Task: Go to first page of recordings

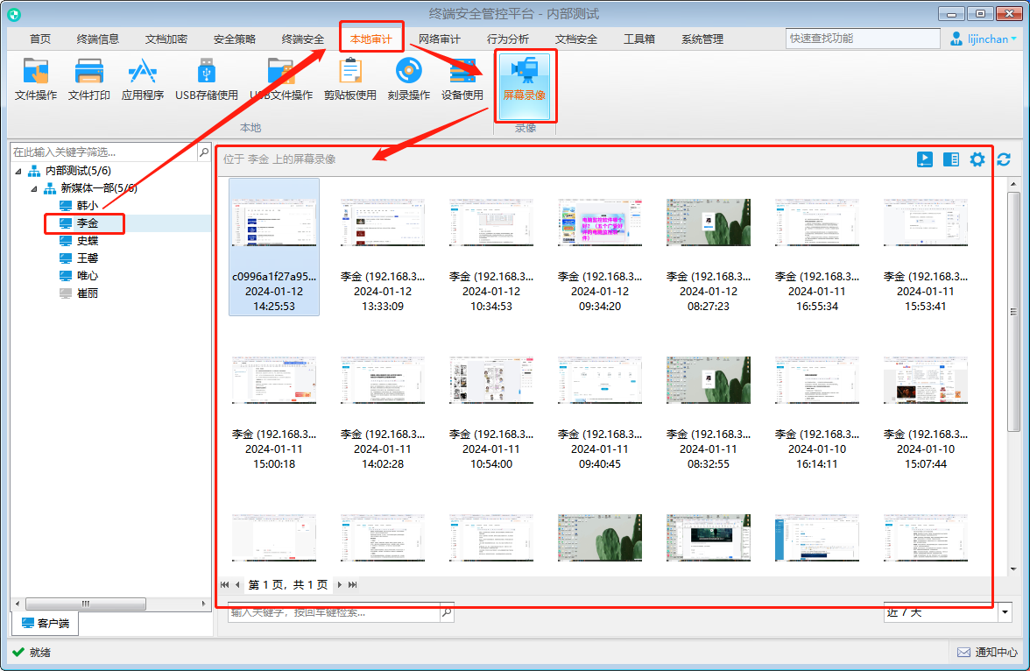Action: click(x=225, y=584)
